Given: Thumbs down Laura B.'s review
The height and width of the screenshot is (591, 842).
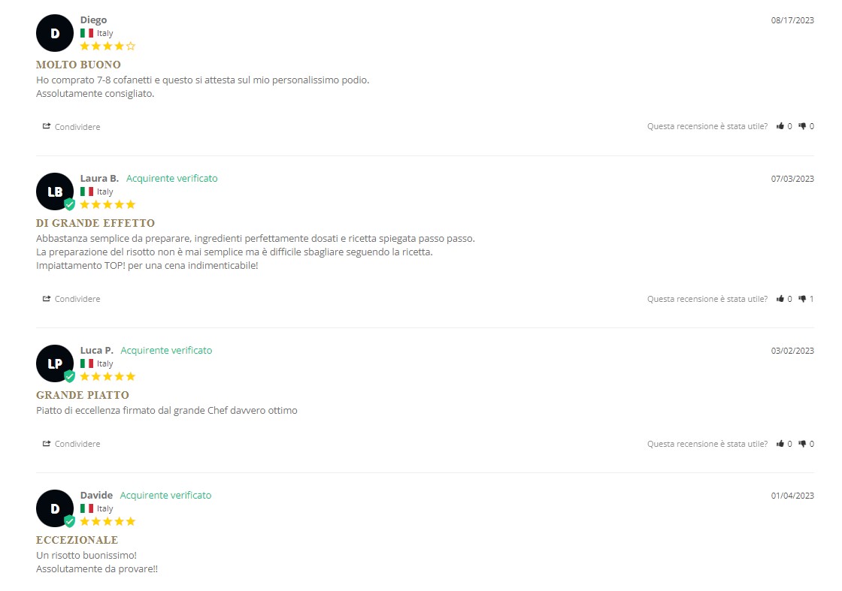Looking at the screenshot, I should point(802,299).
